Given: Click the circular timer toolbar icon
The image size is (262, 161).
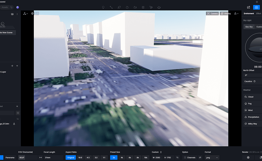Looking at the screenshot, I should [x=127, y=7].
